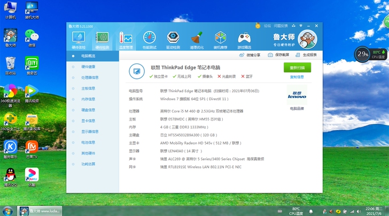Open the 游戏精选 gamepad icon
389x216 pixels.
pos(244,41)
